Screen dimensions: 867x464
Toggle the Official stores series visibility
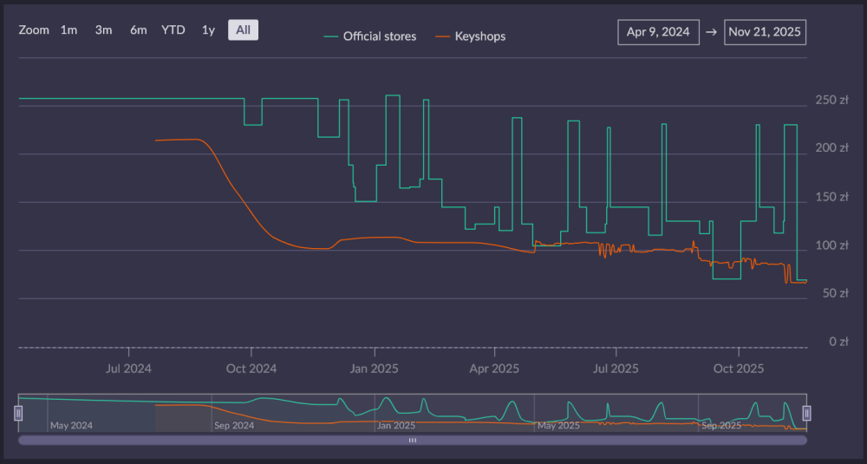pos(379,36)
